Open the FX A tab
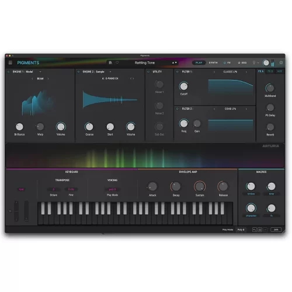Image resolution: width=292 pixels, height=292 pixels. coord(260,71)
